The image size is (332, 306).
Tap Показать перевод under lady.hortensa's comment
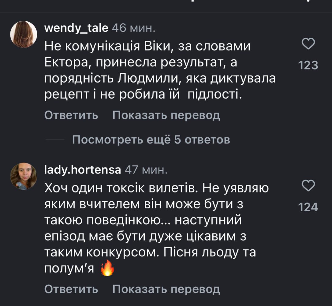pyautogui.click(x=166, y=289)
